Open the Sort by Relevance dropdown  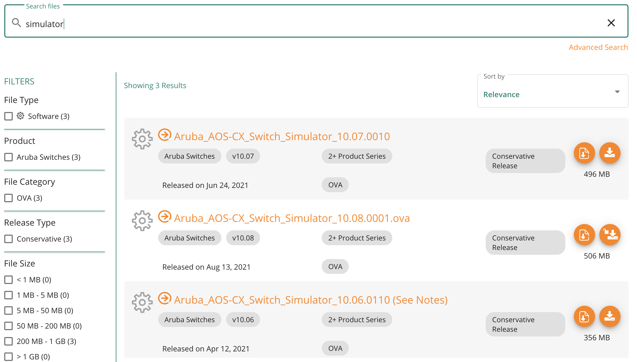(x=553, y=92)
